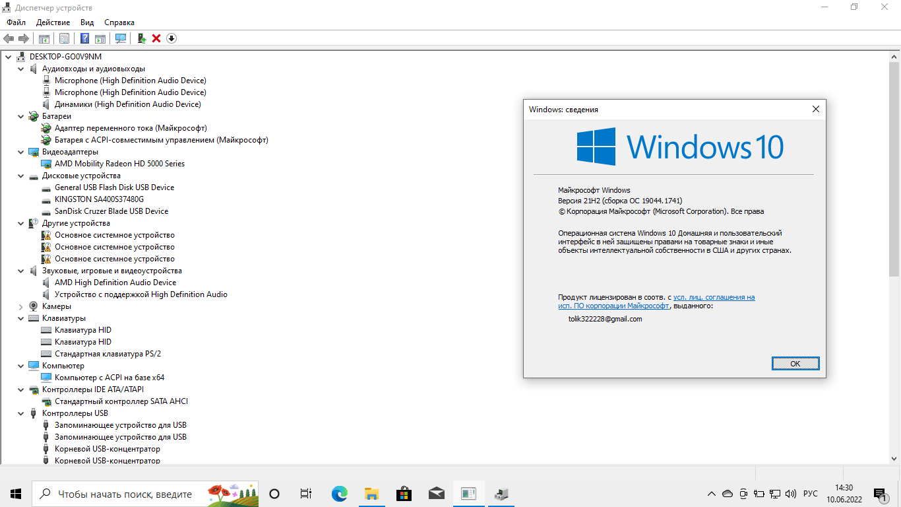901x507 pixels.
Task: Collapse the Дисковые устройства category
Action: click(20, 176)
